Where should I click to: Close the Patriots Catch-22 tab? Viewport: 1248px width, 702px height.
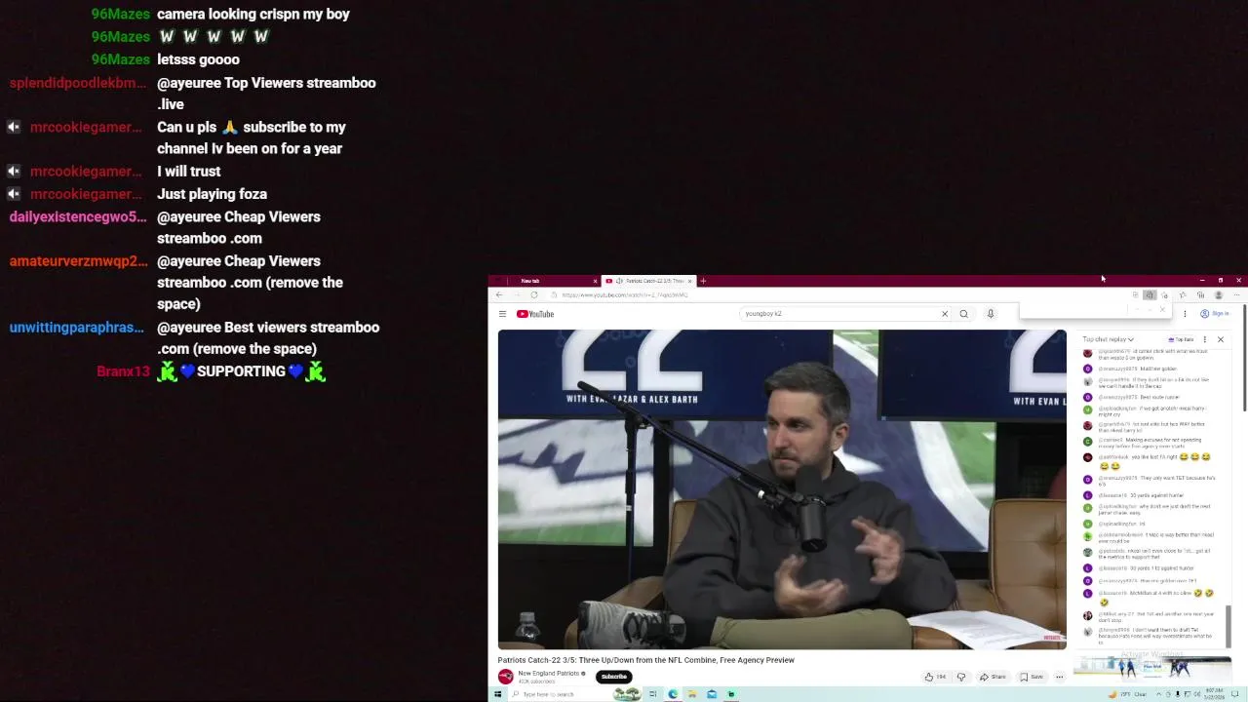[689, 281]
